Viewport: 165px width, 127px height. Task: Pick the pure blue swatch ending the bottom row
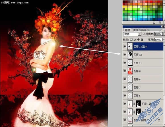pyautogui.click(x=161, y=19)
